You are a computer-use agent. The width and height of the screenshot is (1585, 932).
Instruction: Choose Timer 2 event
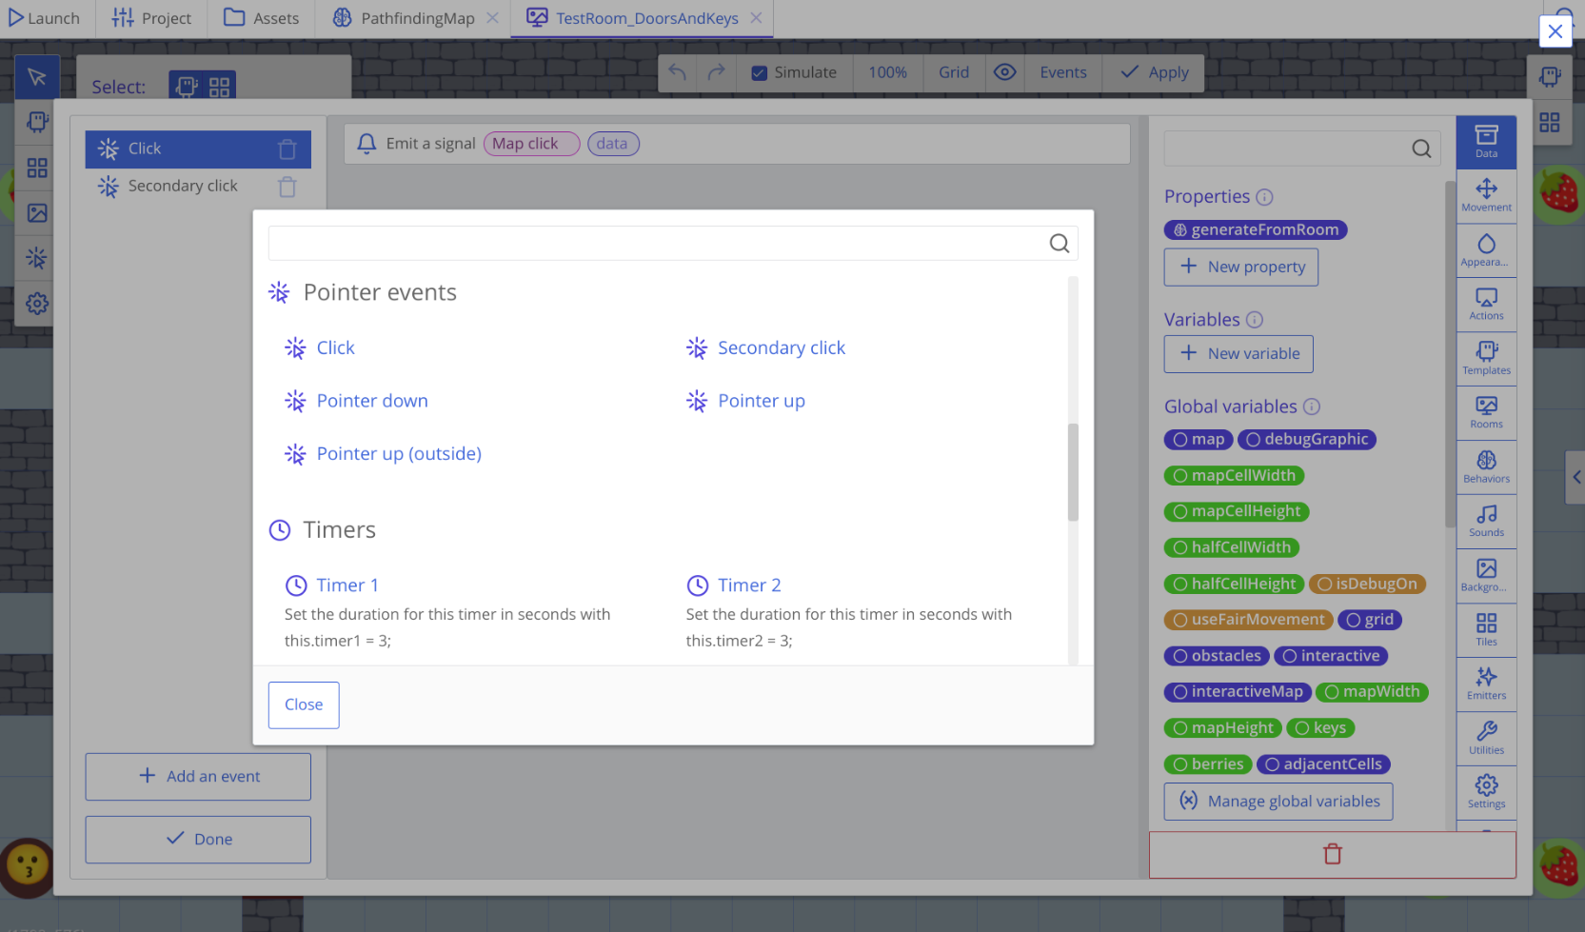tap(733, 585)
